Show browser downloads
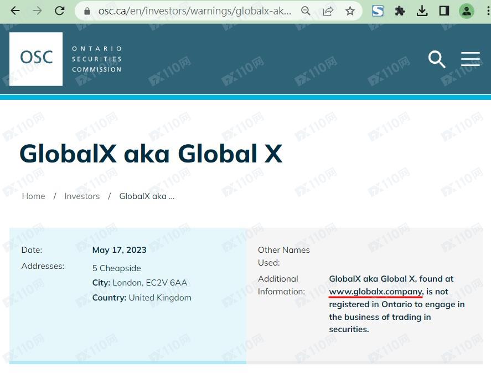491x382 pixels. 422,11
